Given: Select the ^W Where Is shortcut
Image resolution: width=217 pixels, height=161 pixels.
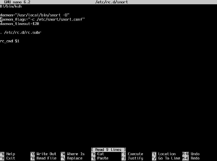Looking at the screenshot, I should click(73, 154).
